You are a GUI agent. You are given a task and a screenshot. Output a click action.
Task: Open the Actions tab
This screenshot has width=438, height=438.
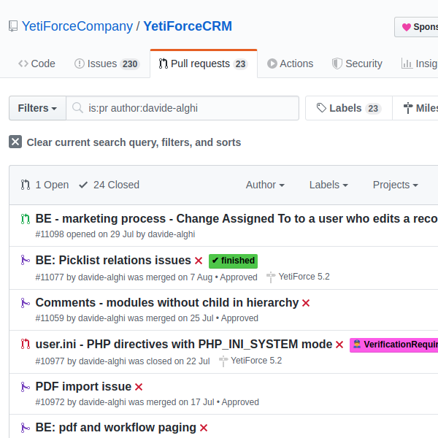point(290,64)
